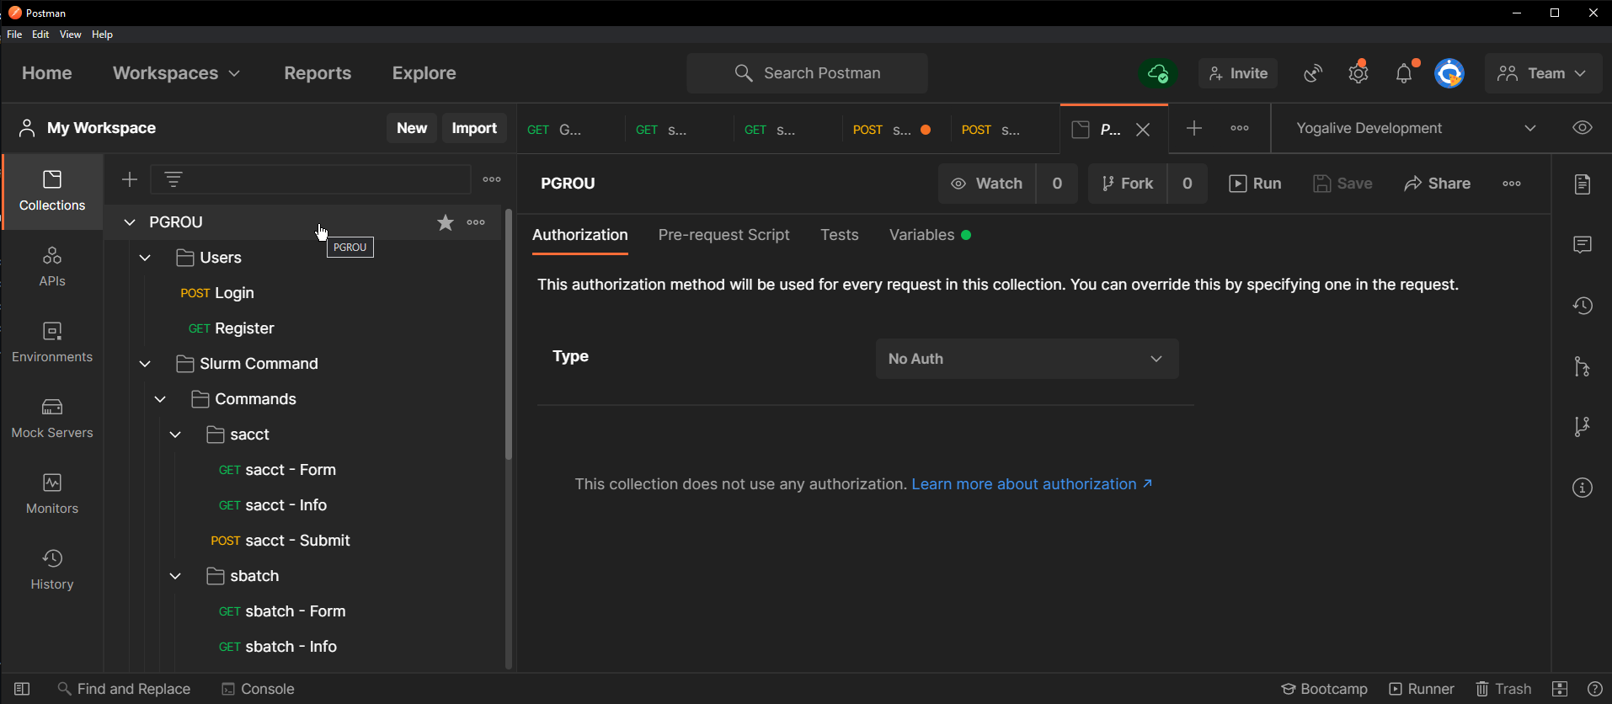Open the user avatar menu

1449,73
